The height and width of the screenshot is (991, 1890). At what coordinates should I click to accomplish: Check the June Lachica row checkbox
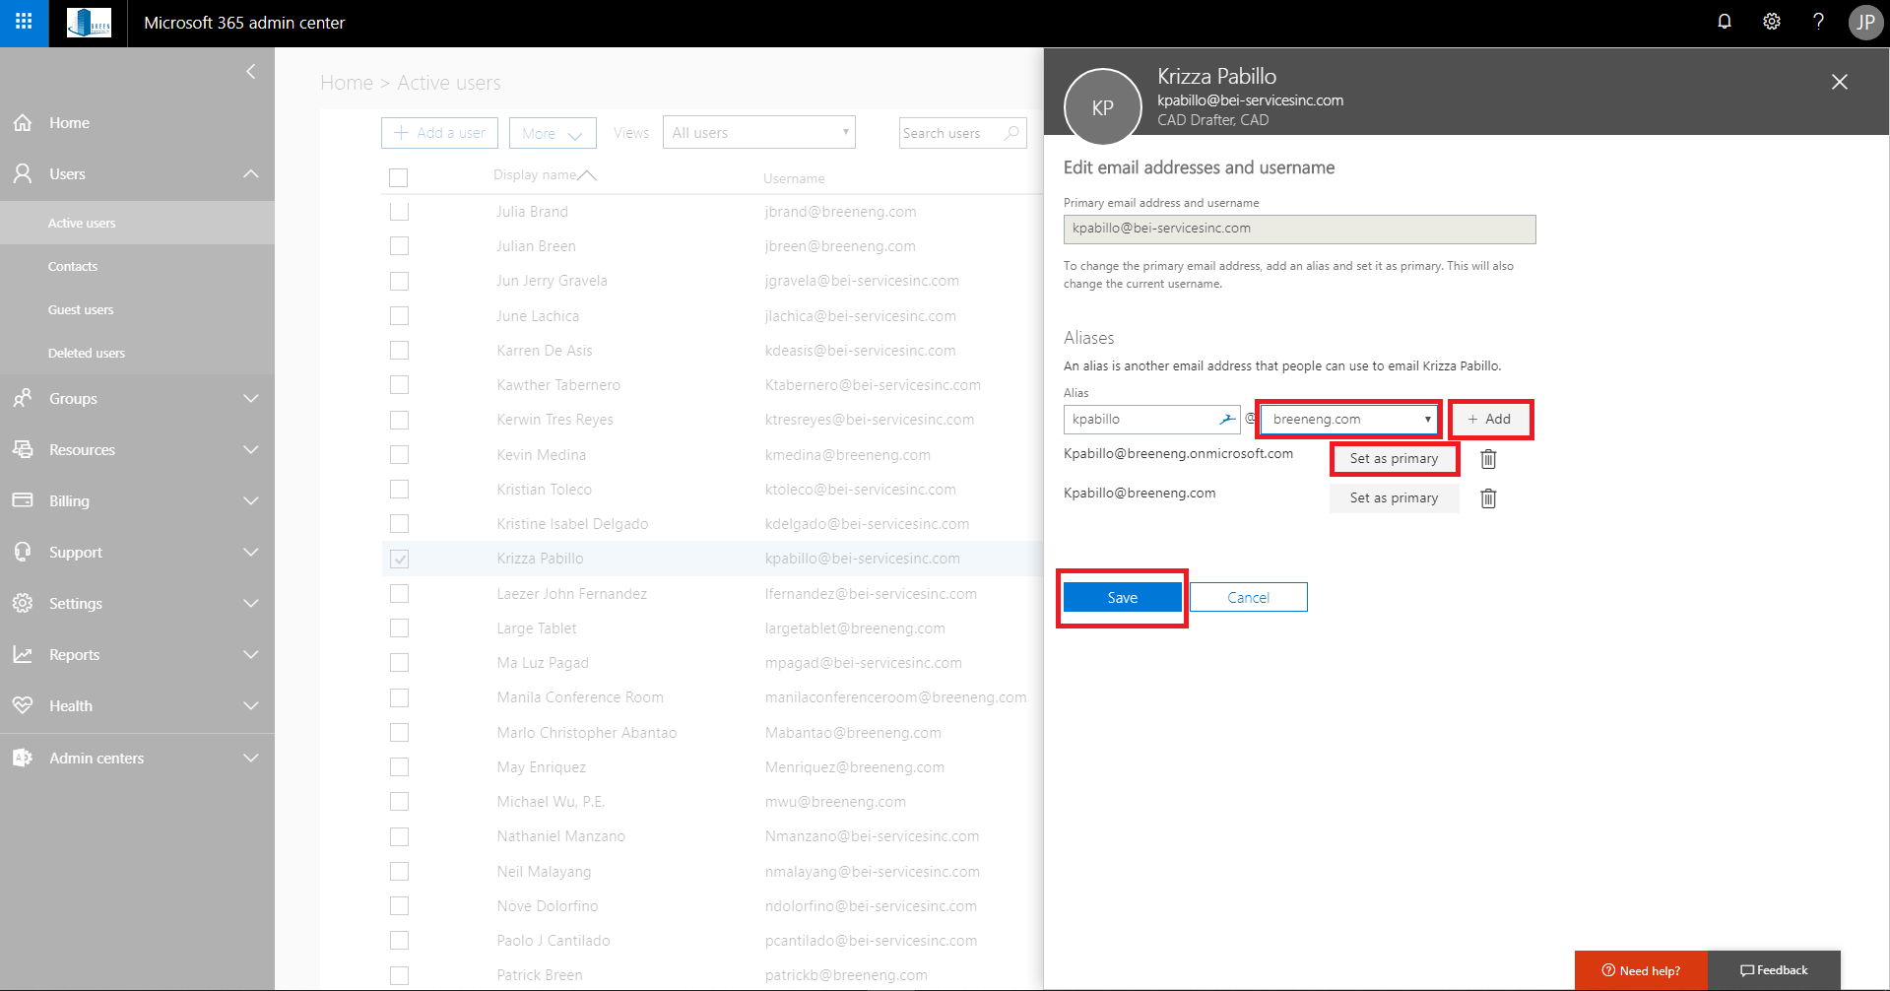pyautogui.click(x=399, y=316)
